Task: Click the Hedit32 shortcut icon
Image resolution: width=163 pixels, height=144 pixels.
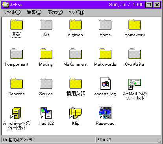Action: (46, 113)
